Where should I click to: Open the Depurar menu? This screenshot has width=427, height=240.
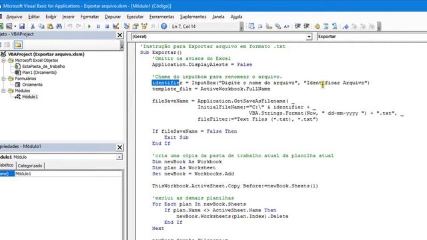point(113,17)
